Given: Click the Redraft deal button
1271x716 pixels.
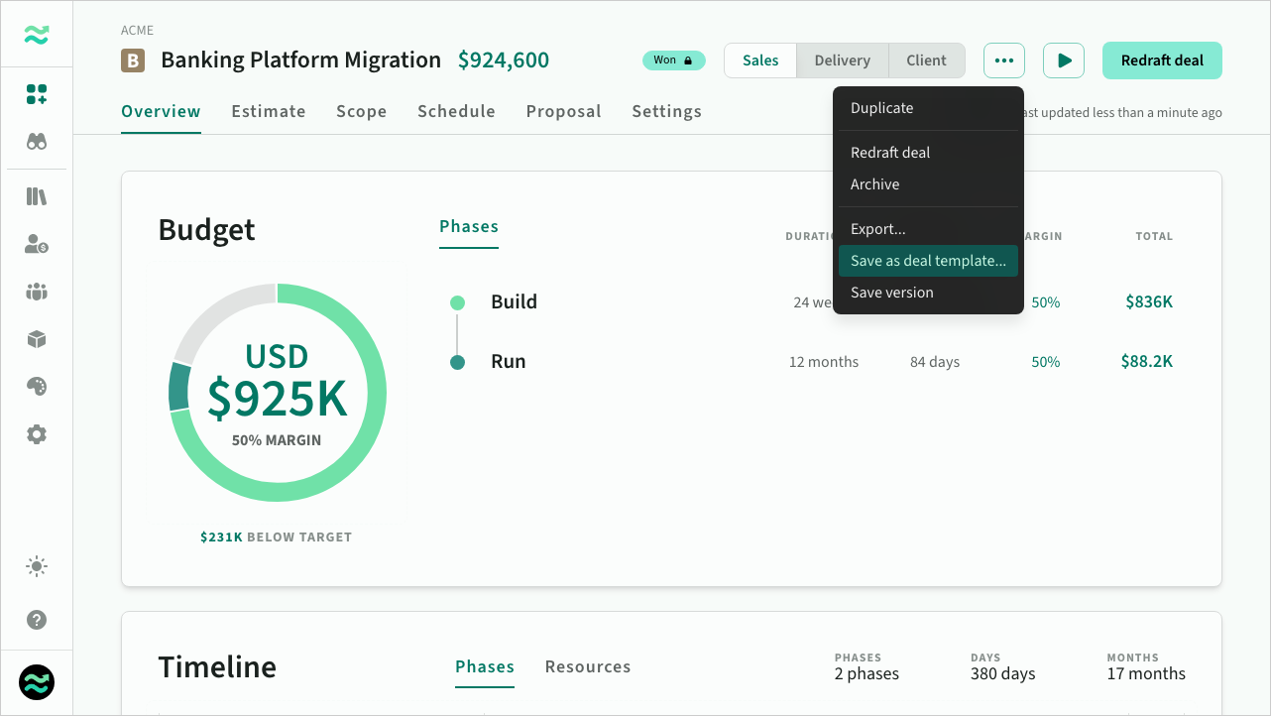Looking at the screenshot, I should 1162,60.
